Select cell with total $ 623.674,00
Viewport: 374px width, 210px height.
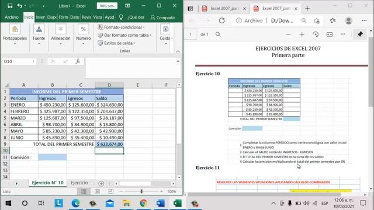point(109,144)
